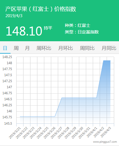Click the www.pingguo7.com watermark link
Image resolution: width=119 pixels, height=146 pixels.
point(105,142)
